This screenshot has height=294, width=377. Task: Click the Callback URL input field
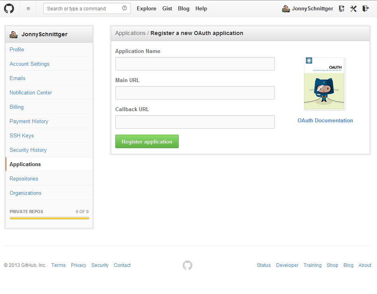pos(195,122)
